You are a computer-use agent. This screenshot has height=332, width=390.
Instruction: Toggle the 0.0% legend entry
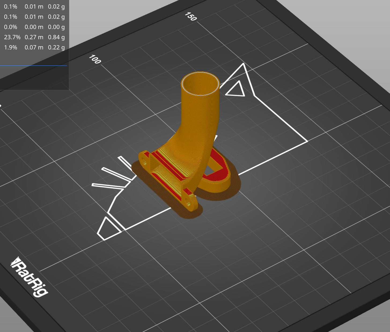pyautogui.click(x=11, y=27)
